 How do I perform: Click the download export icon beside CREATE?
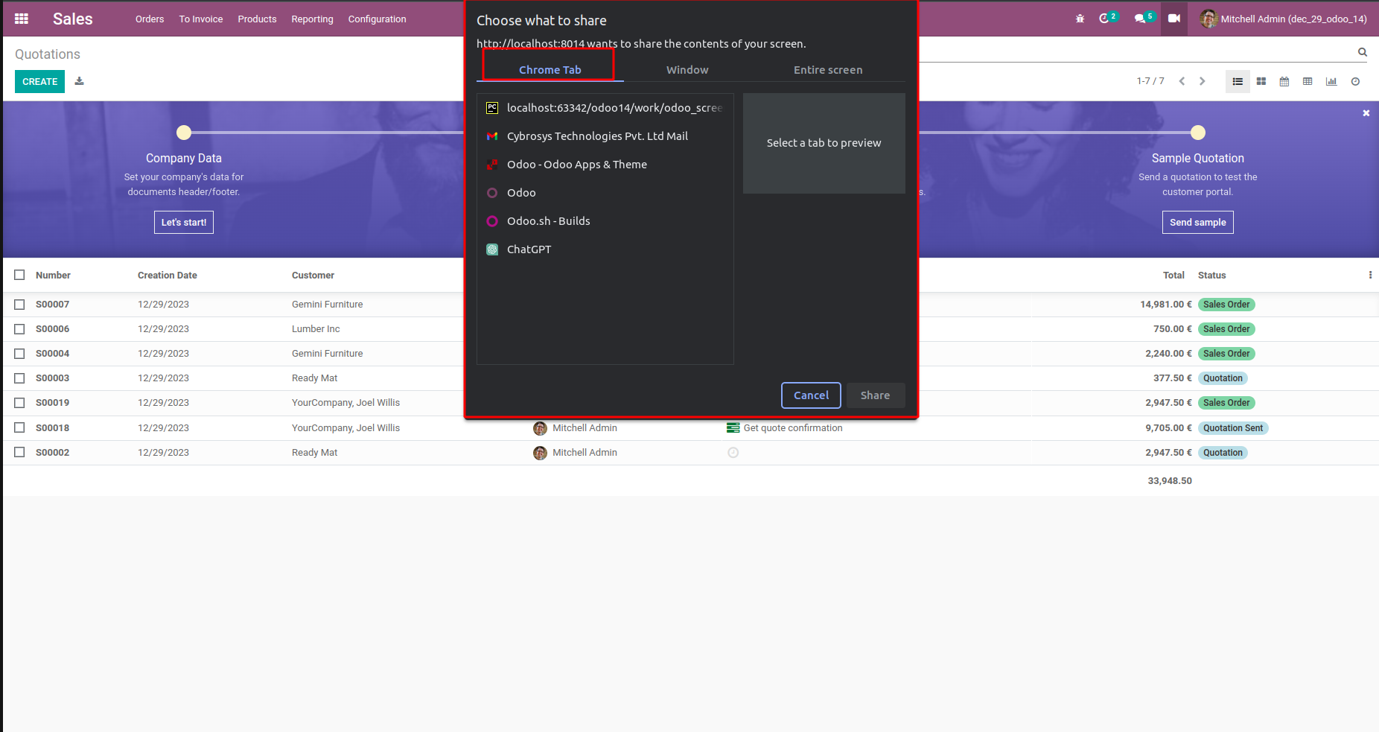click(79, 81)
